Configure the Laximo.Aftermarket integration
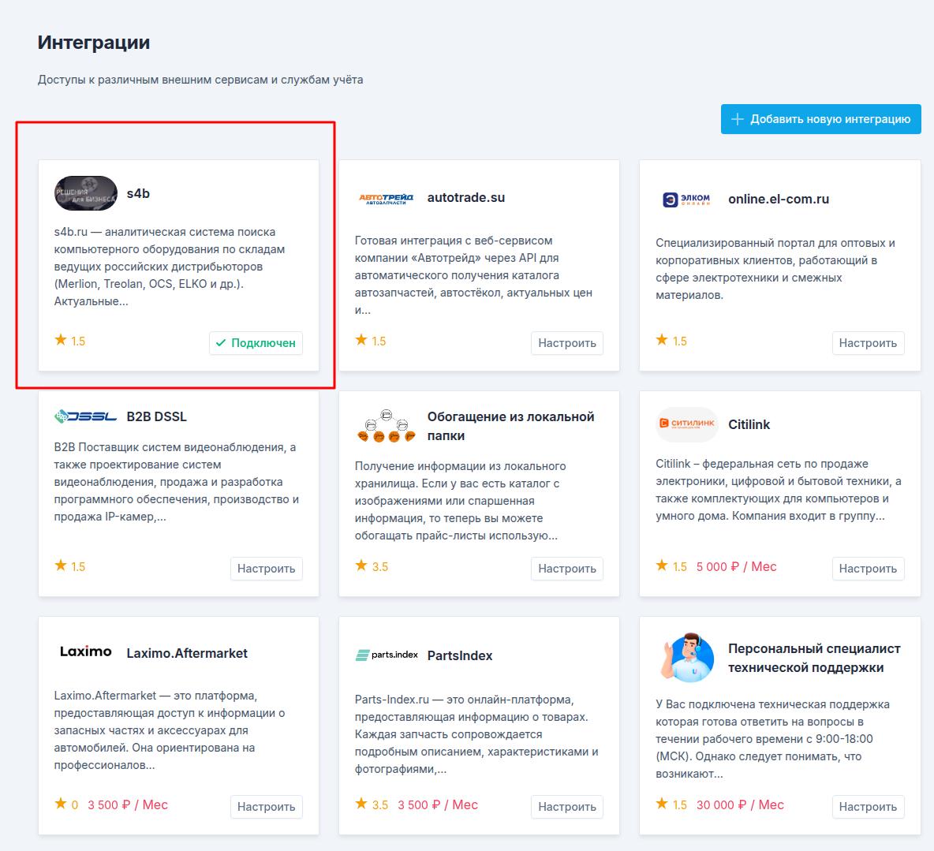The width and height of the screenshot is (934, 851). coord(267,807)
